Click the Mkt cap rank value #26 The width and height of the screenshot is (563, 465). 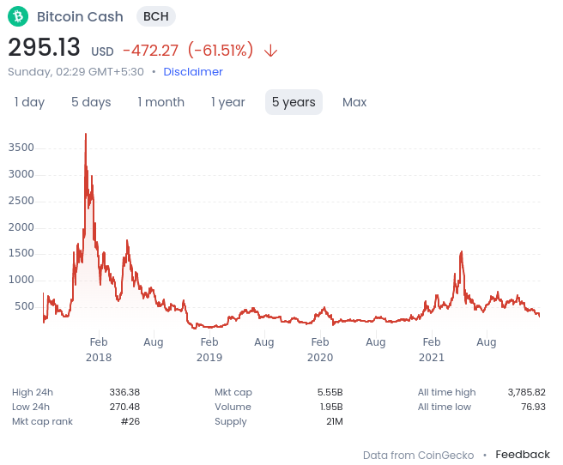130,421
